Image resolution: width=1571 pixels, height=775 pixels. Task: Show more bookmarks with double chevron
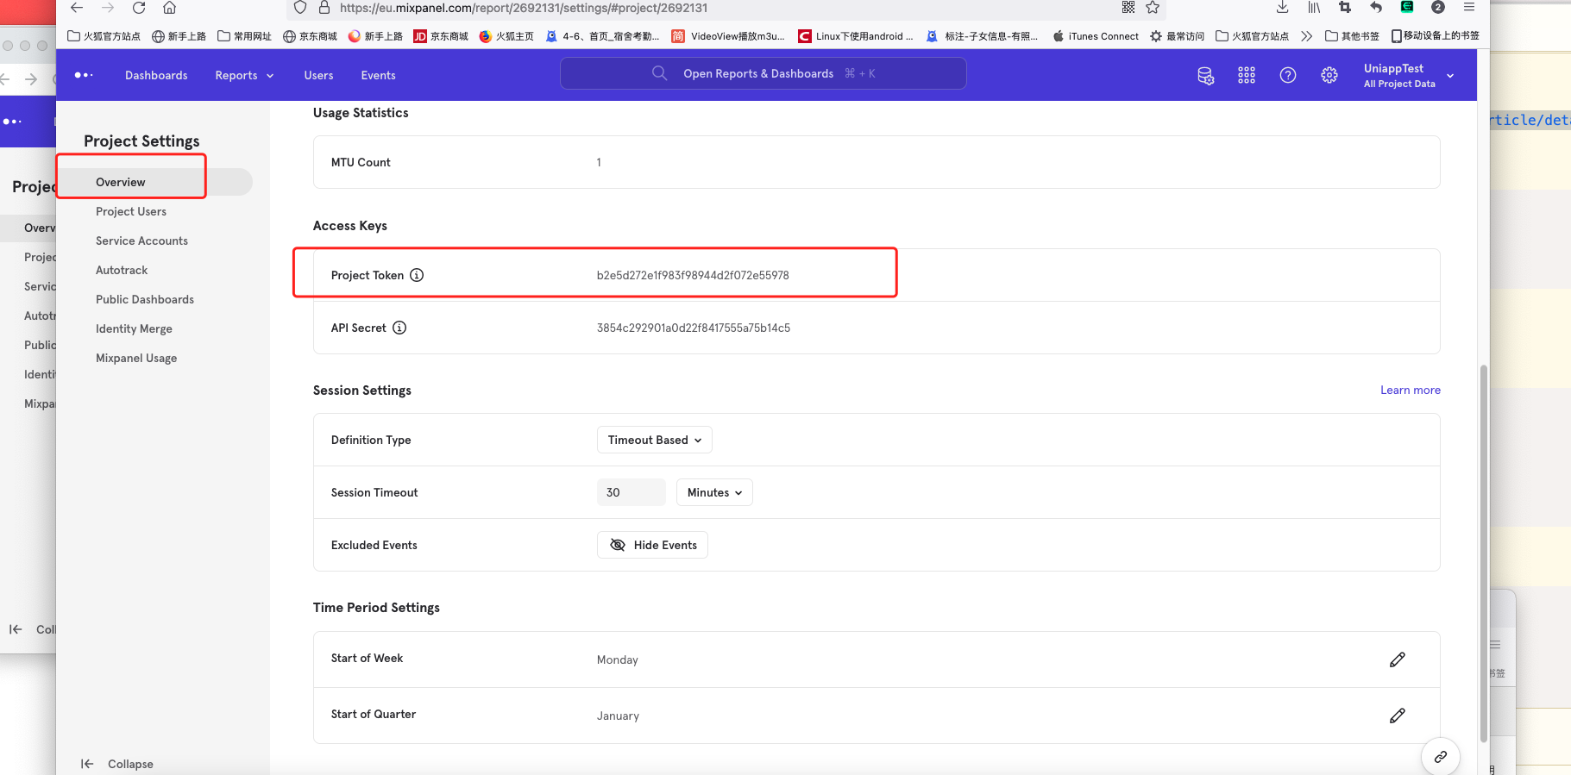pos(1307,36)
